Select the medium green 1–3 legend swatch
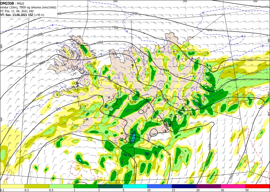Viewport: 270px width, 192px height. (x=86, y=186)
